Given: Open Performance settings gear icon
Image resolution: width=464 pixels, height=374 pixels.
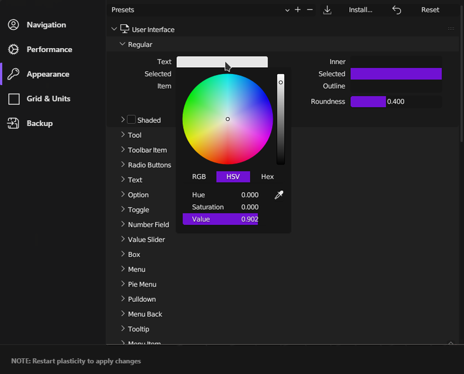Looking at the screenshot, I should point(13,49).
